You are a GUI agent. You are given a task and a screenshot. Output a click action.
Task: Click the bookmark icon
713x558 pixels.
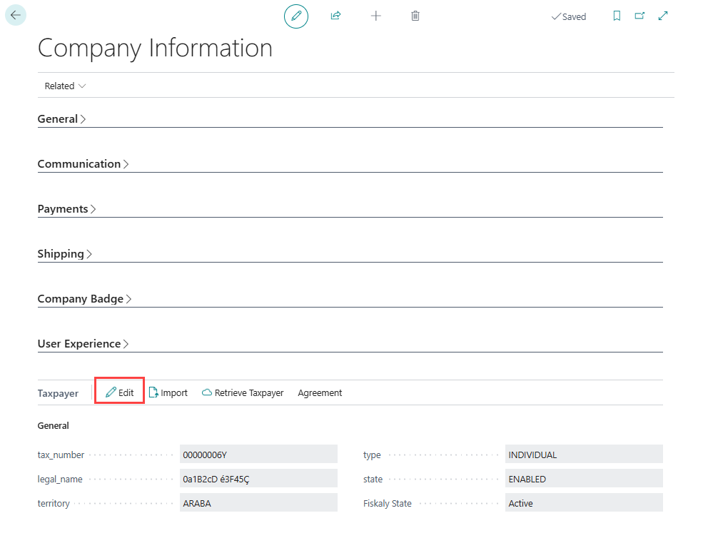[617, 16]
